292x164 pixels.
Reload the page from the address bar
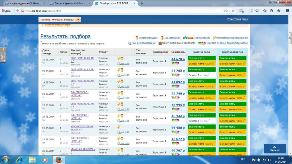pos(233,11)
